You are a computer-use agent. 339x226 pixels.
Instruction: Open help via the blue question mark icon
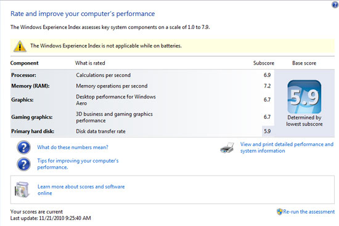[x=335, y=5]
